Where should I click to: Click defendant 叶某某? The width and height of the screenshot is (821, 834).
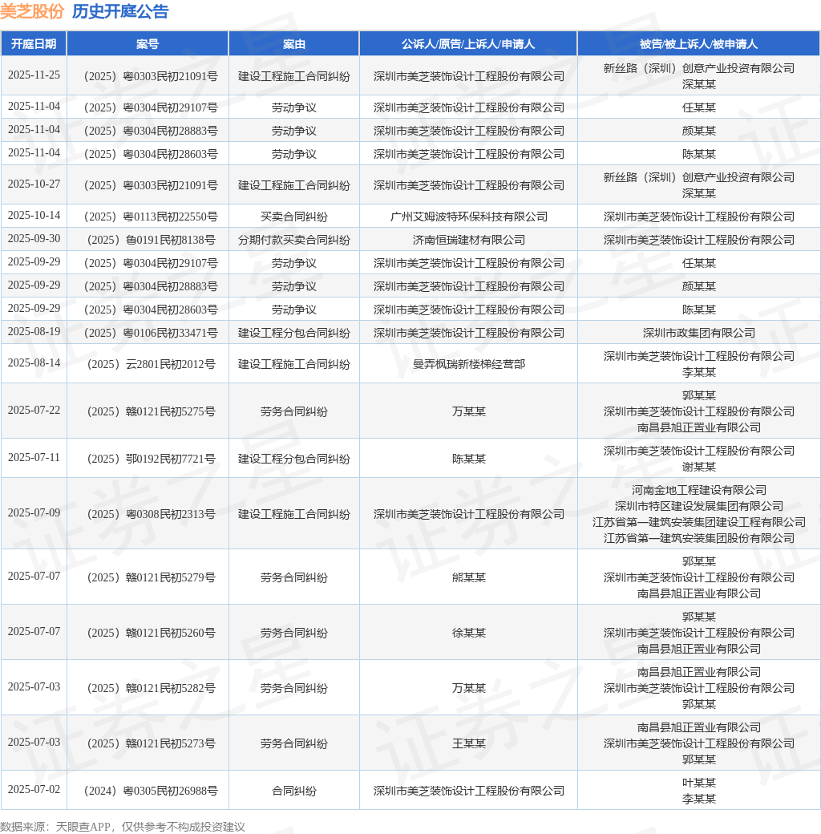click(698, 783)
